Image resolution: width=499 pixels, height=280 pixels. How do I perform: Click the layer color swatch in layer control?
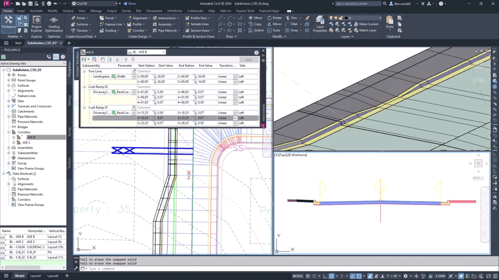[345, 18]
